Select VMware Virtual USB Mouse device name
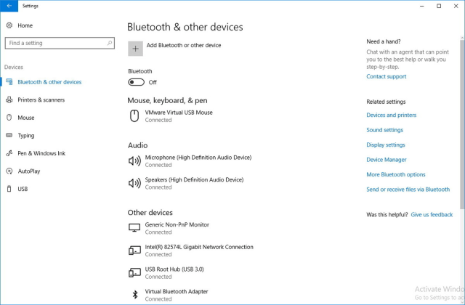Viewport: 465px width, 305px height. (x=179, y=113)
